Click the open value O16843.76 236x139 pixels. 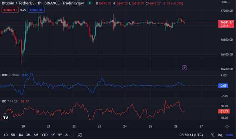click(x=103, y=3)
